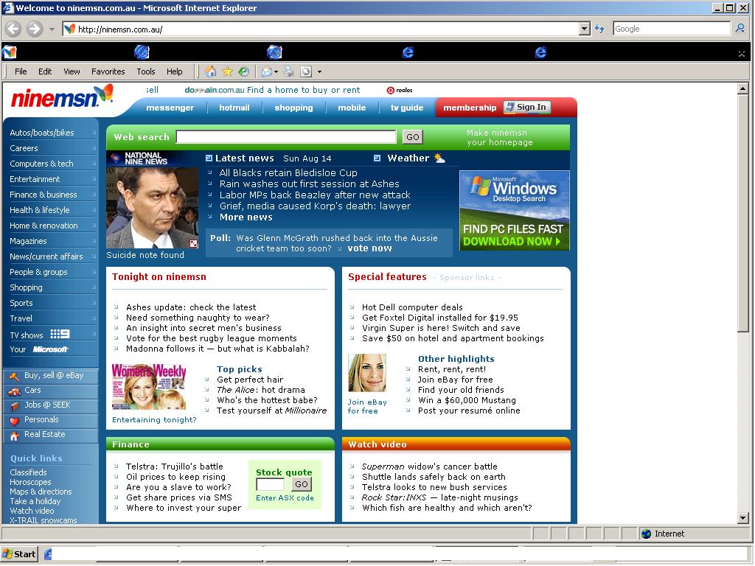Close the tab using the X on tab strip

pos(742,54)
